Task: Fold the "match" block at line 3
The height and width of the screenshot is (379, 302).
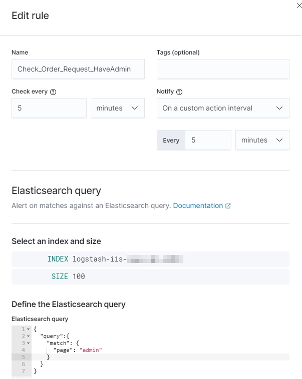Action: [29, 343]
